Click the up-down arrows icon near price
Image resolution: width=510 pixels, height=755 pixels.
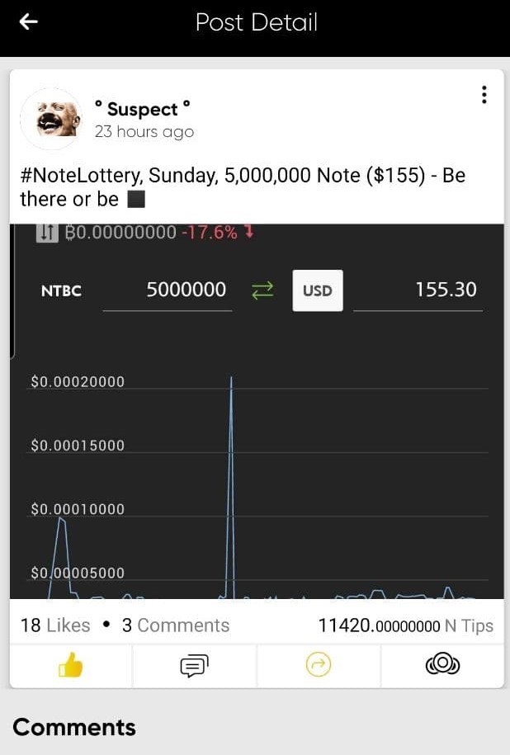47,233
